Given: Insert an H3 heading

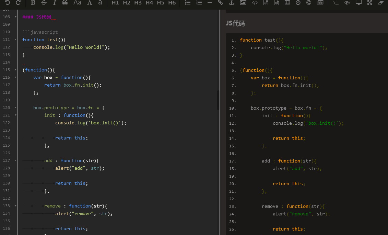Looking at the screenshot, I should tap(138, 2).
